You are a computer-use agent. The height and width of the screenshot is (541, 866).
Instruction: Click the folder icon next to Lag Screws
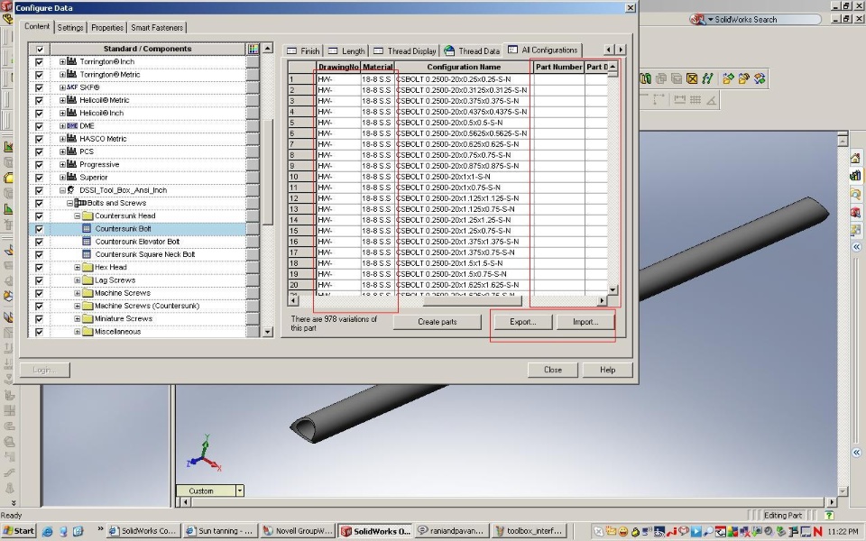tap(88, 280)
